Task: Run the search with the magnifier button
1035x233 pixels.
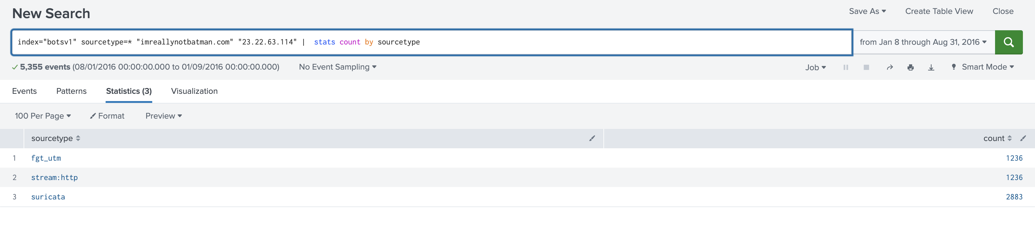Action: coord(1008,42)
